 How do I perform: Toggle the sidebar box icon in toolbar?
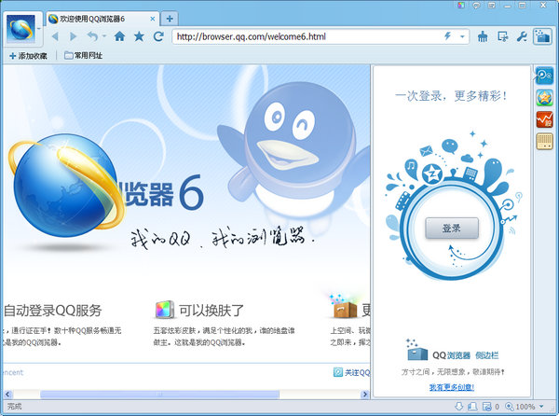[542, 36]
